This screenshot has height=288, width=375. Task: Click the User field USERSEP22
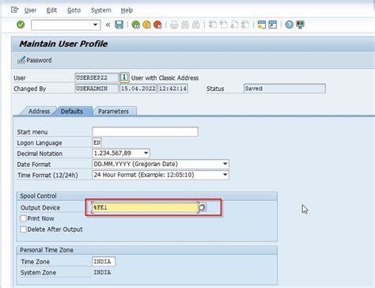click(97, 78)
